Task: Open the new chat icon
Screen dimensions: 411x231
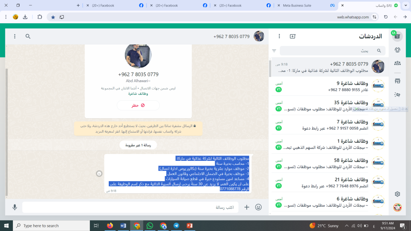Action: click(x=293, y=36)
